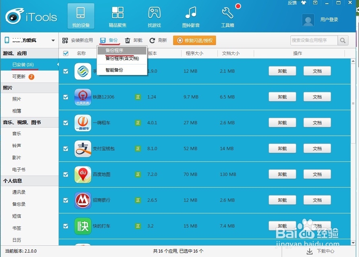Uncheck the select-all checkbox in header
The image size is (359, 257).
pyautogui.click(x=66, y=53)
